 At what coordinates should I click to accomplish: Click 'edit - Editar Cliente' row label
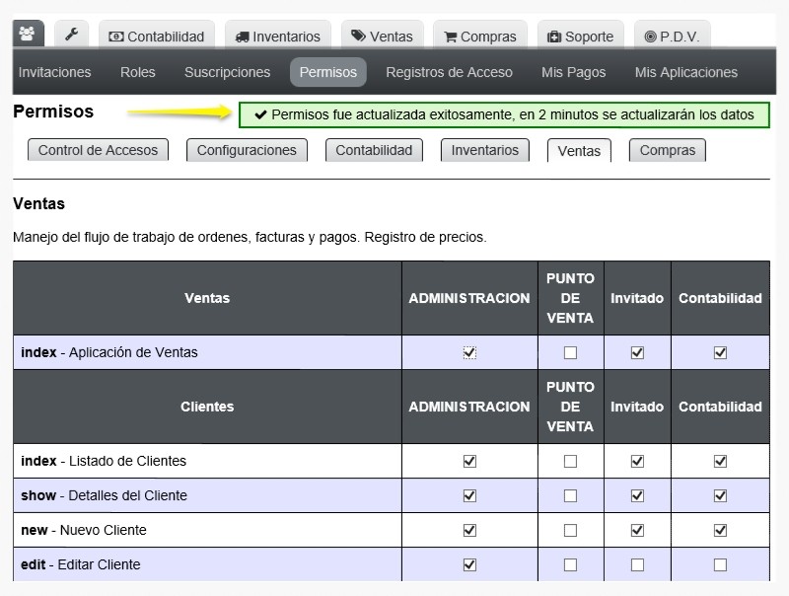(x=81, y=564)
